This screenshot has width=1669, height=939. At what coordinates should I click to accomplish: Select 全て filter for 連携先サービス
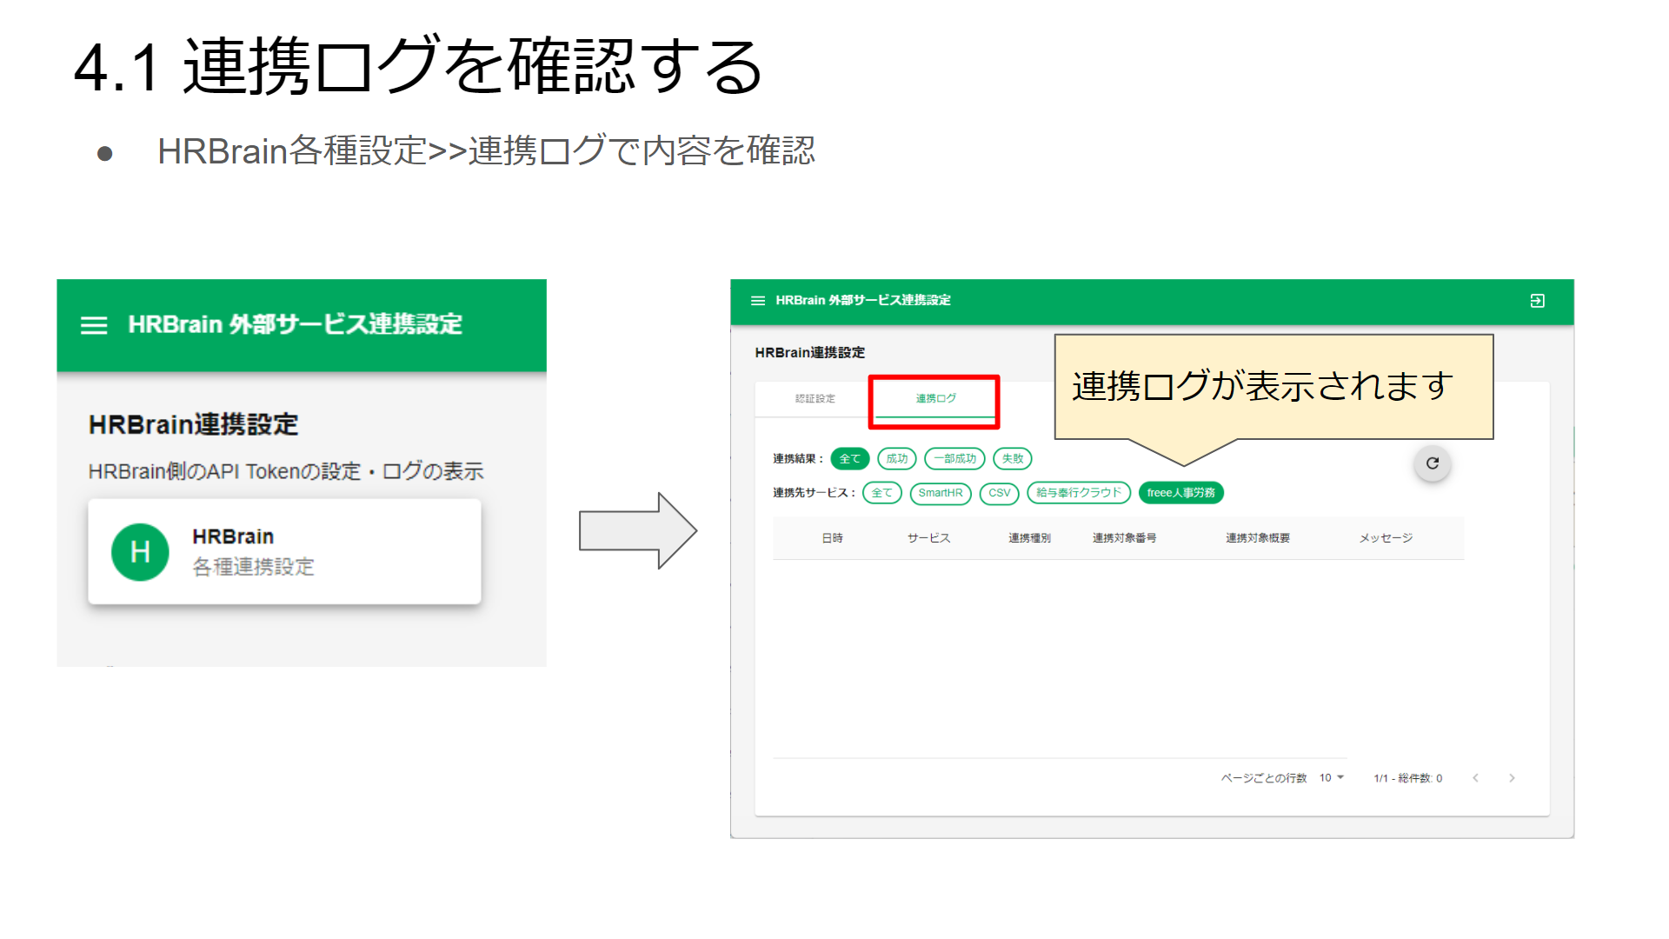click(x=882, y=493)
